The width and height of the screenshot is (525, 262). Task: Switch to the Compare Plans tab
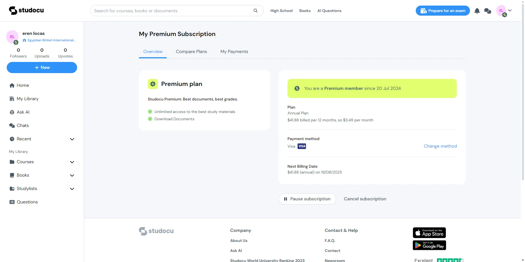(191, 52)
